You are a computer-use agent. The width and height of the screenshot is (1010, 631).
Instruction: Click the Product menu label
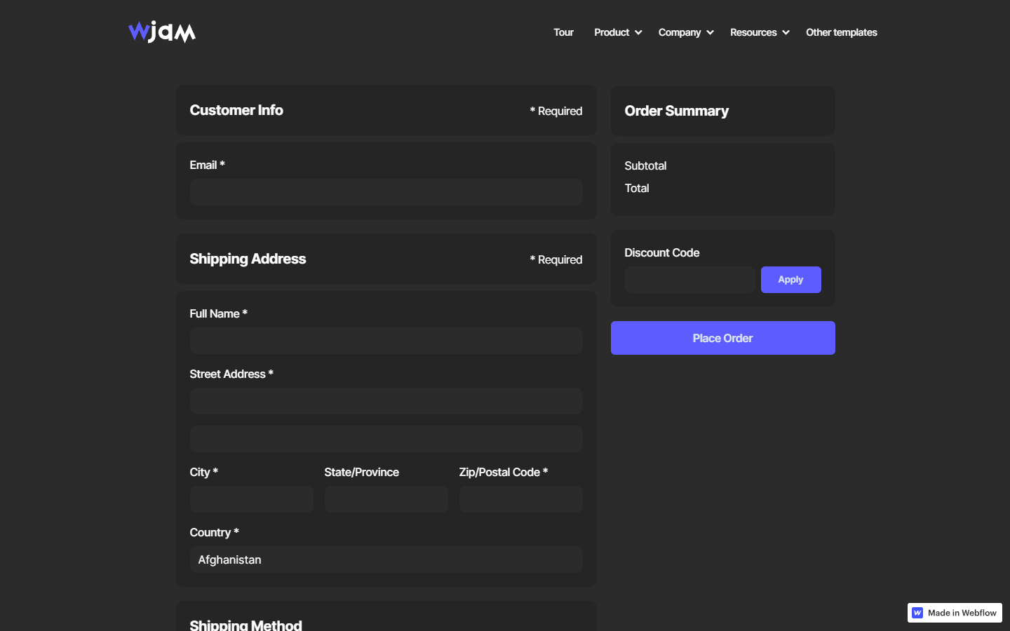click(612, 33)
